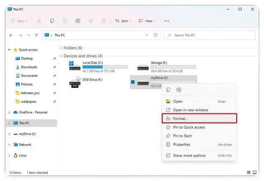
Task: Click the Share icon in the toolbar
Action: [x=90, y=21]
